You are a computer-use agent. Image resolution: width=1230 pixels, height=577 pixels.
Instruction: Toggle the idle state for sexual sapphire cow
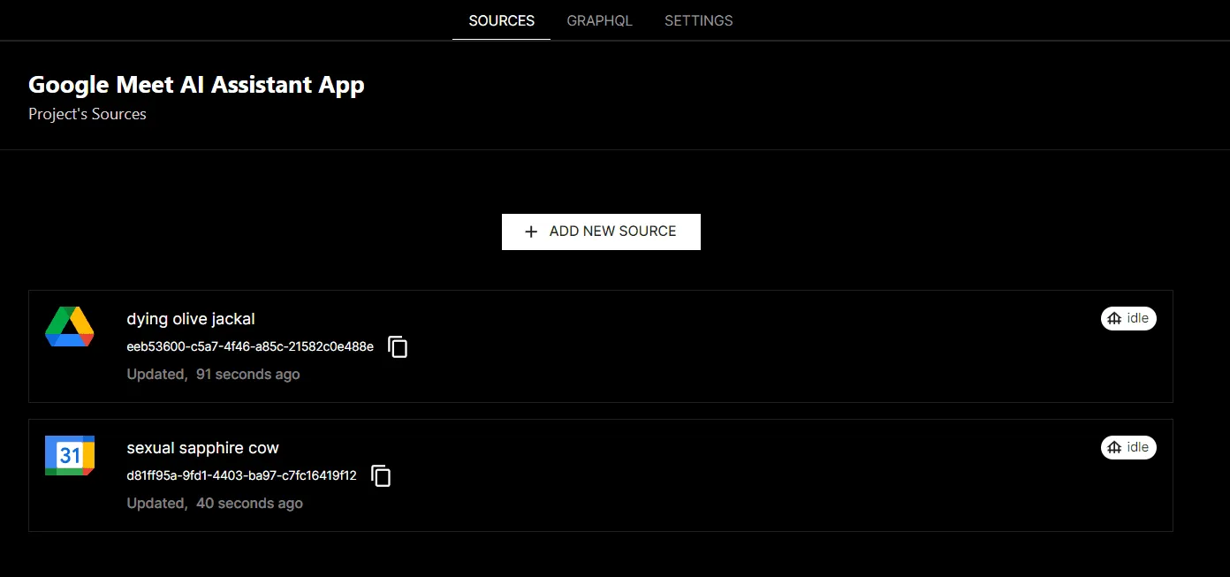1128,447
